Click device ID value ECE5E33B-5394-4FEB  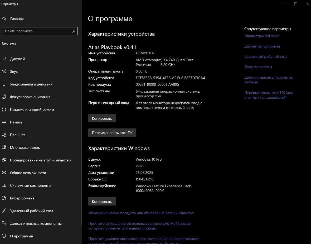point(170,78)
